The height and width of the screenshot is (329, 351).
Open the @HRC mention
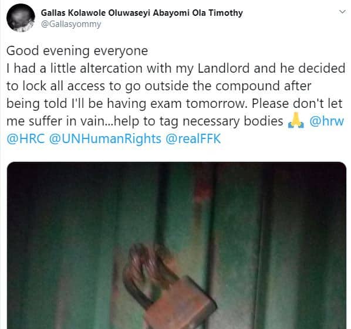coord(25,138)
